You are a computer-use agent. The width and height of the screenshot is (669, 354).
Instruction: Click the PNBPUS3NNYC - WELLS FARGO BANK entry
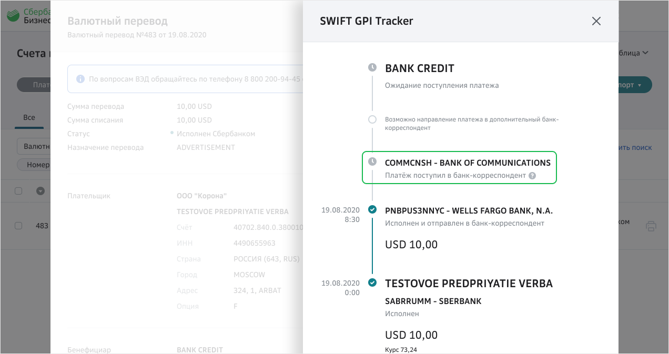tap(469, 211)
